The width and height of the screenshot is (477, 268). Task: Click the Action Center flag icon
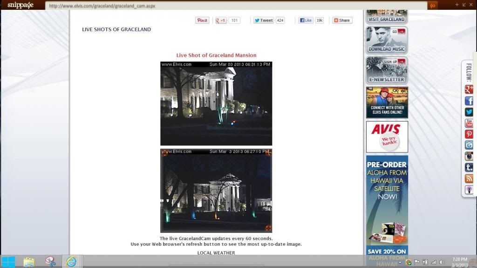[x=417, y=262]
